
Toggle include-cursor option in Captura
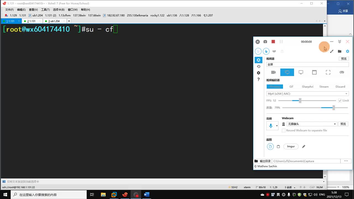point(258,51)
